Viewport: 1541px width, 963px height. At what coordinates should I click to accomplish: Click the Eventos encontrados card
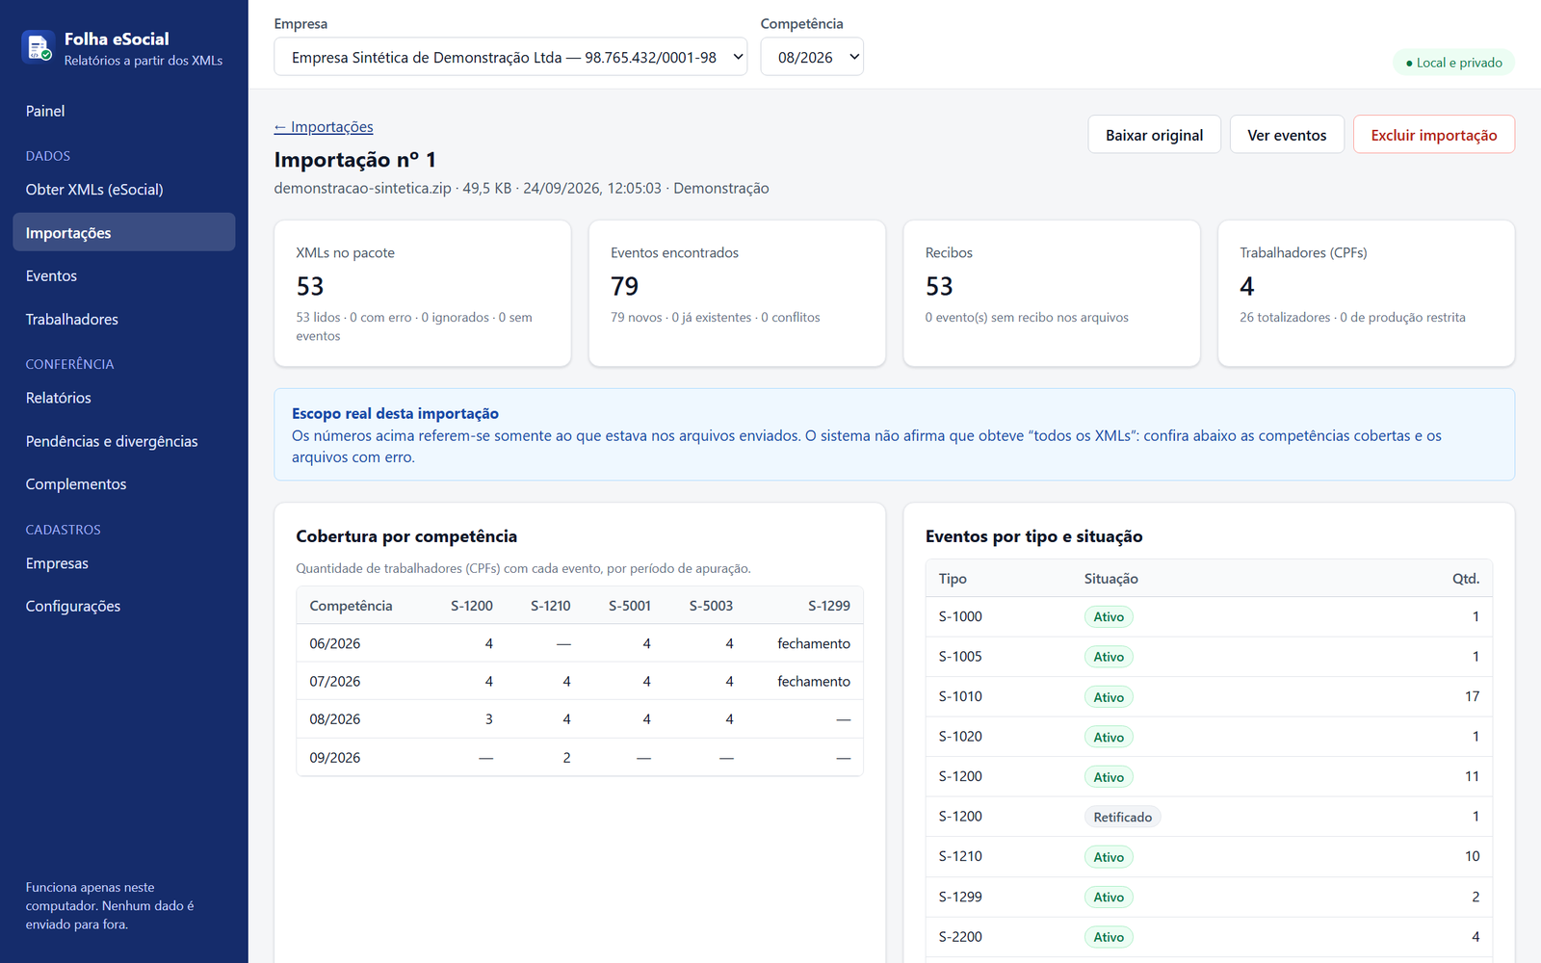737,294
